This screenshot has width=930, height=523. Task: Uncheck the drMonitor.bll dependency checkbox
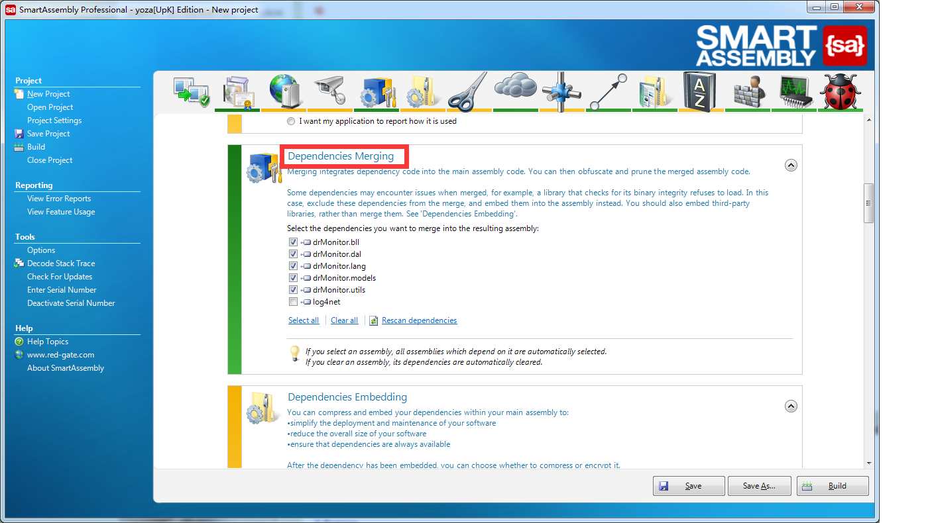point(293,242)
